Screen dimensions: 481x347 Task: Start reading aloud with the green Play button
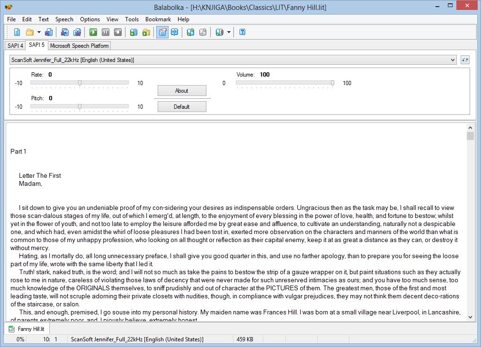pyautogui.click(x=93, y=32)
